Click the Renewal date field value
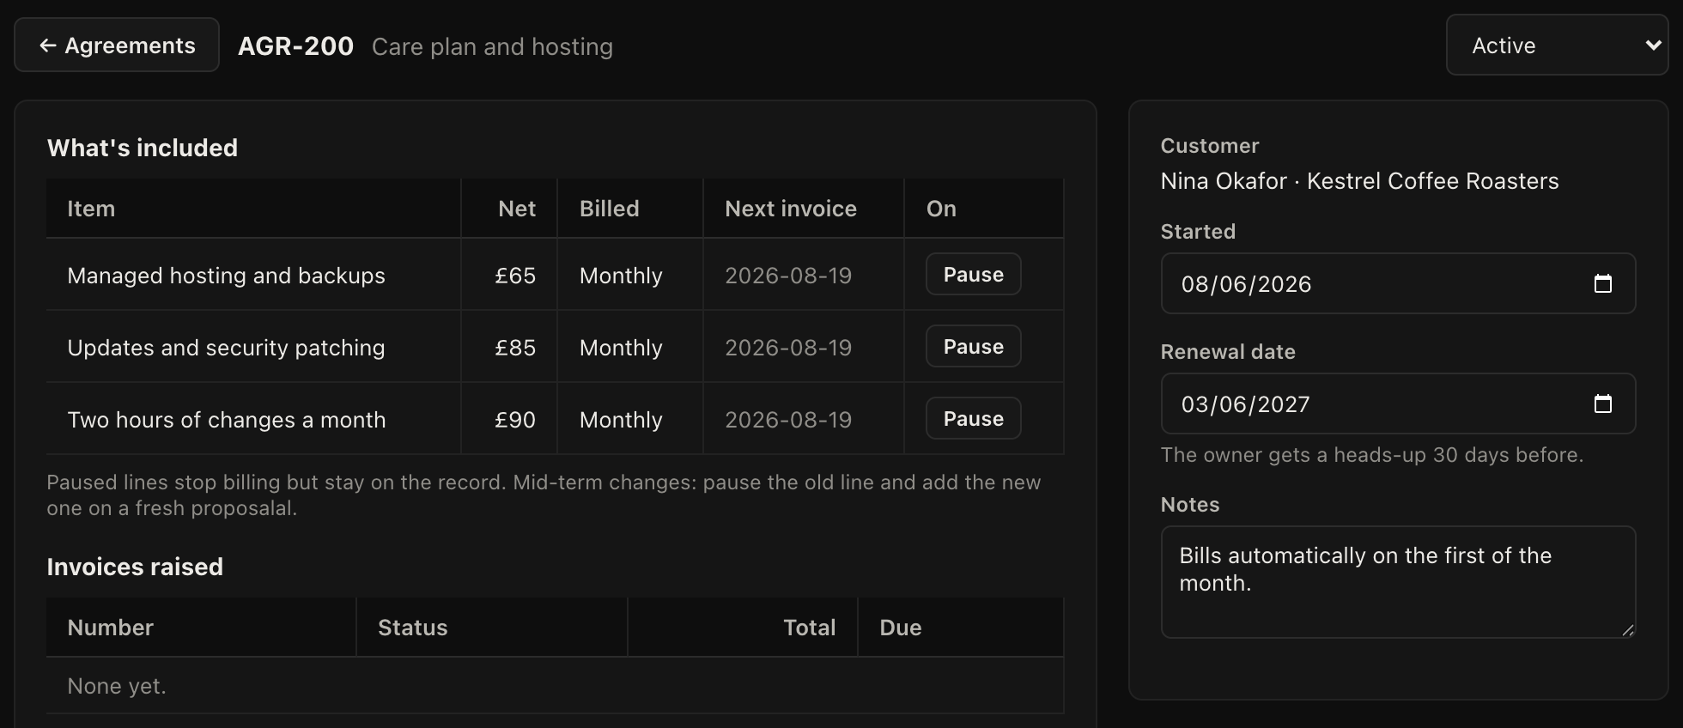This screenshot has height=728, width=1683. point(1245,404)
